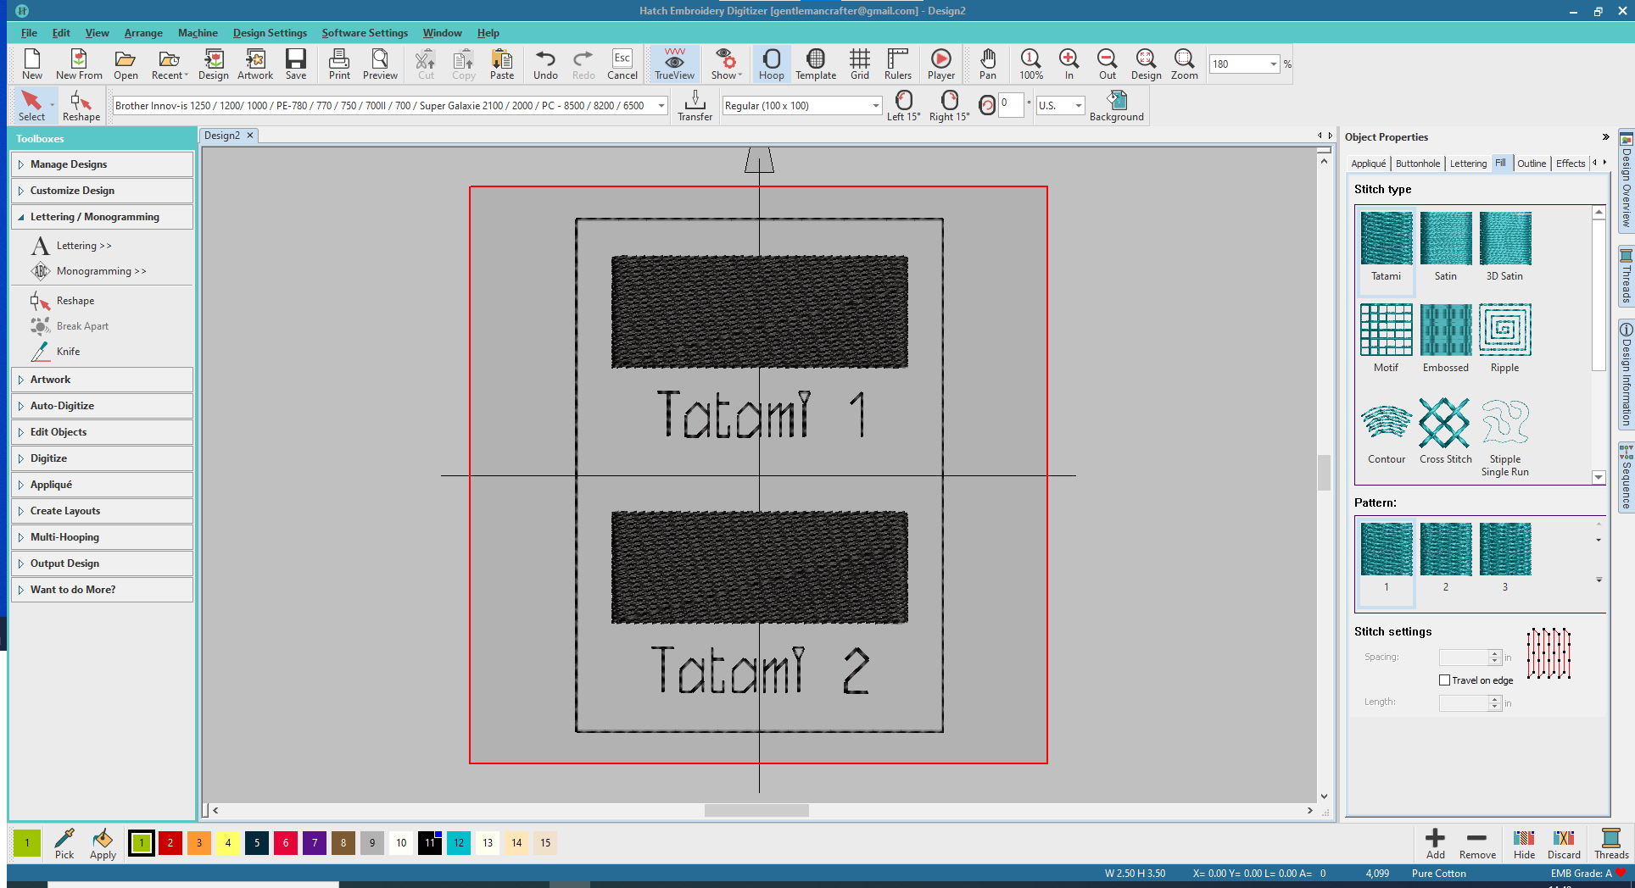Enable the Travel on edge checkbox
This screenshot has width=1635, height=888.
1444,680
